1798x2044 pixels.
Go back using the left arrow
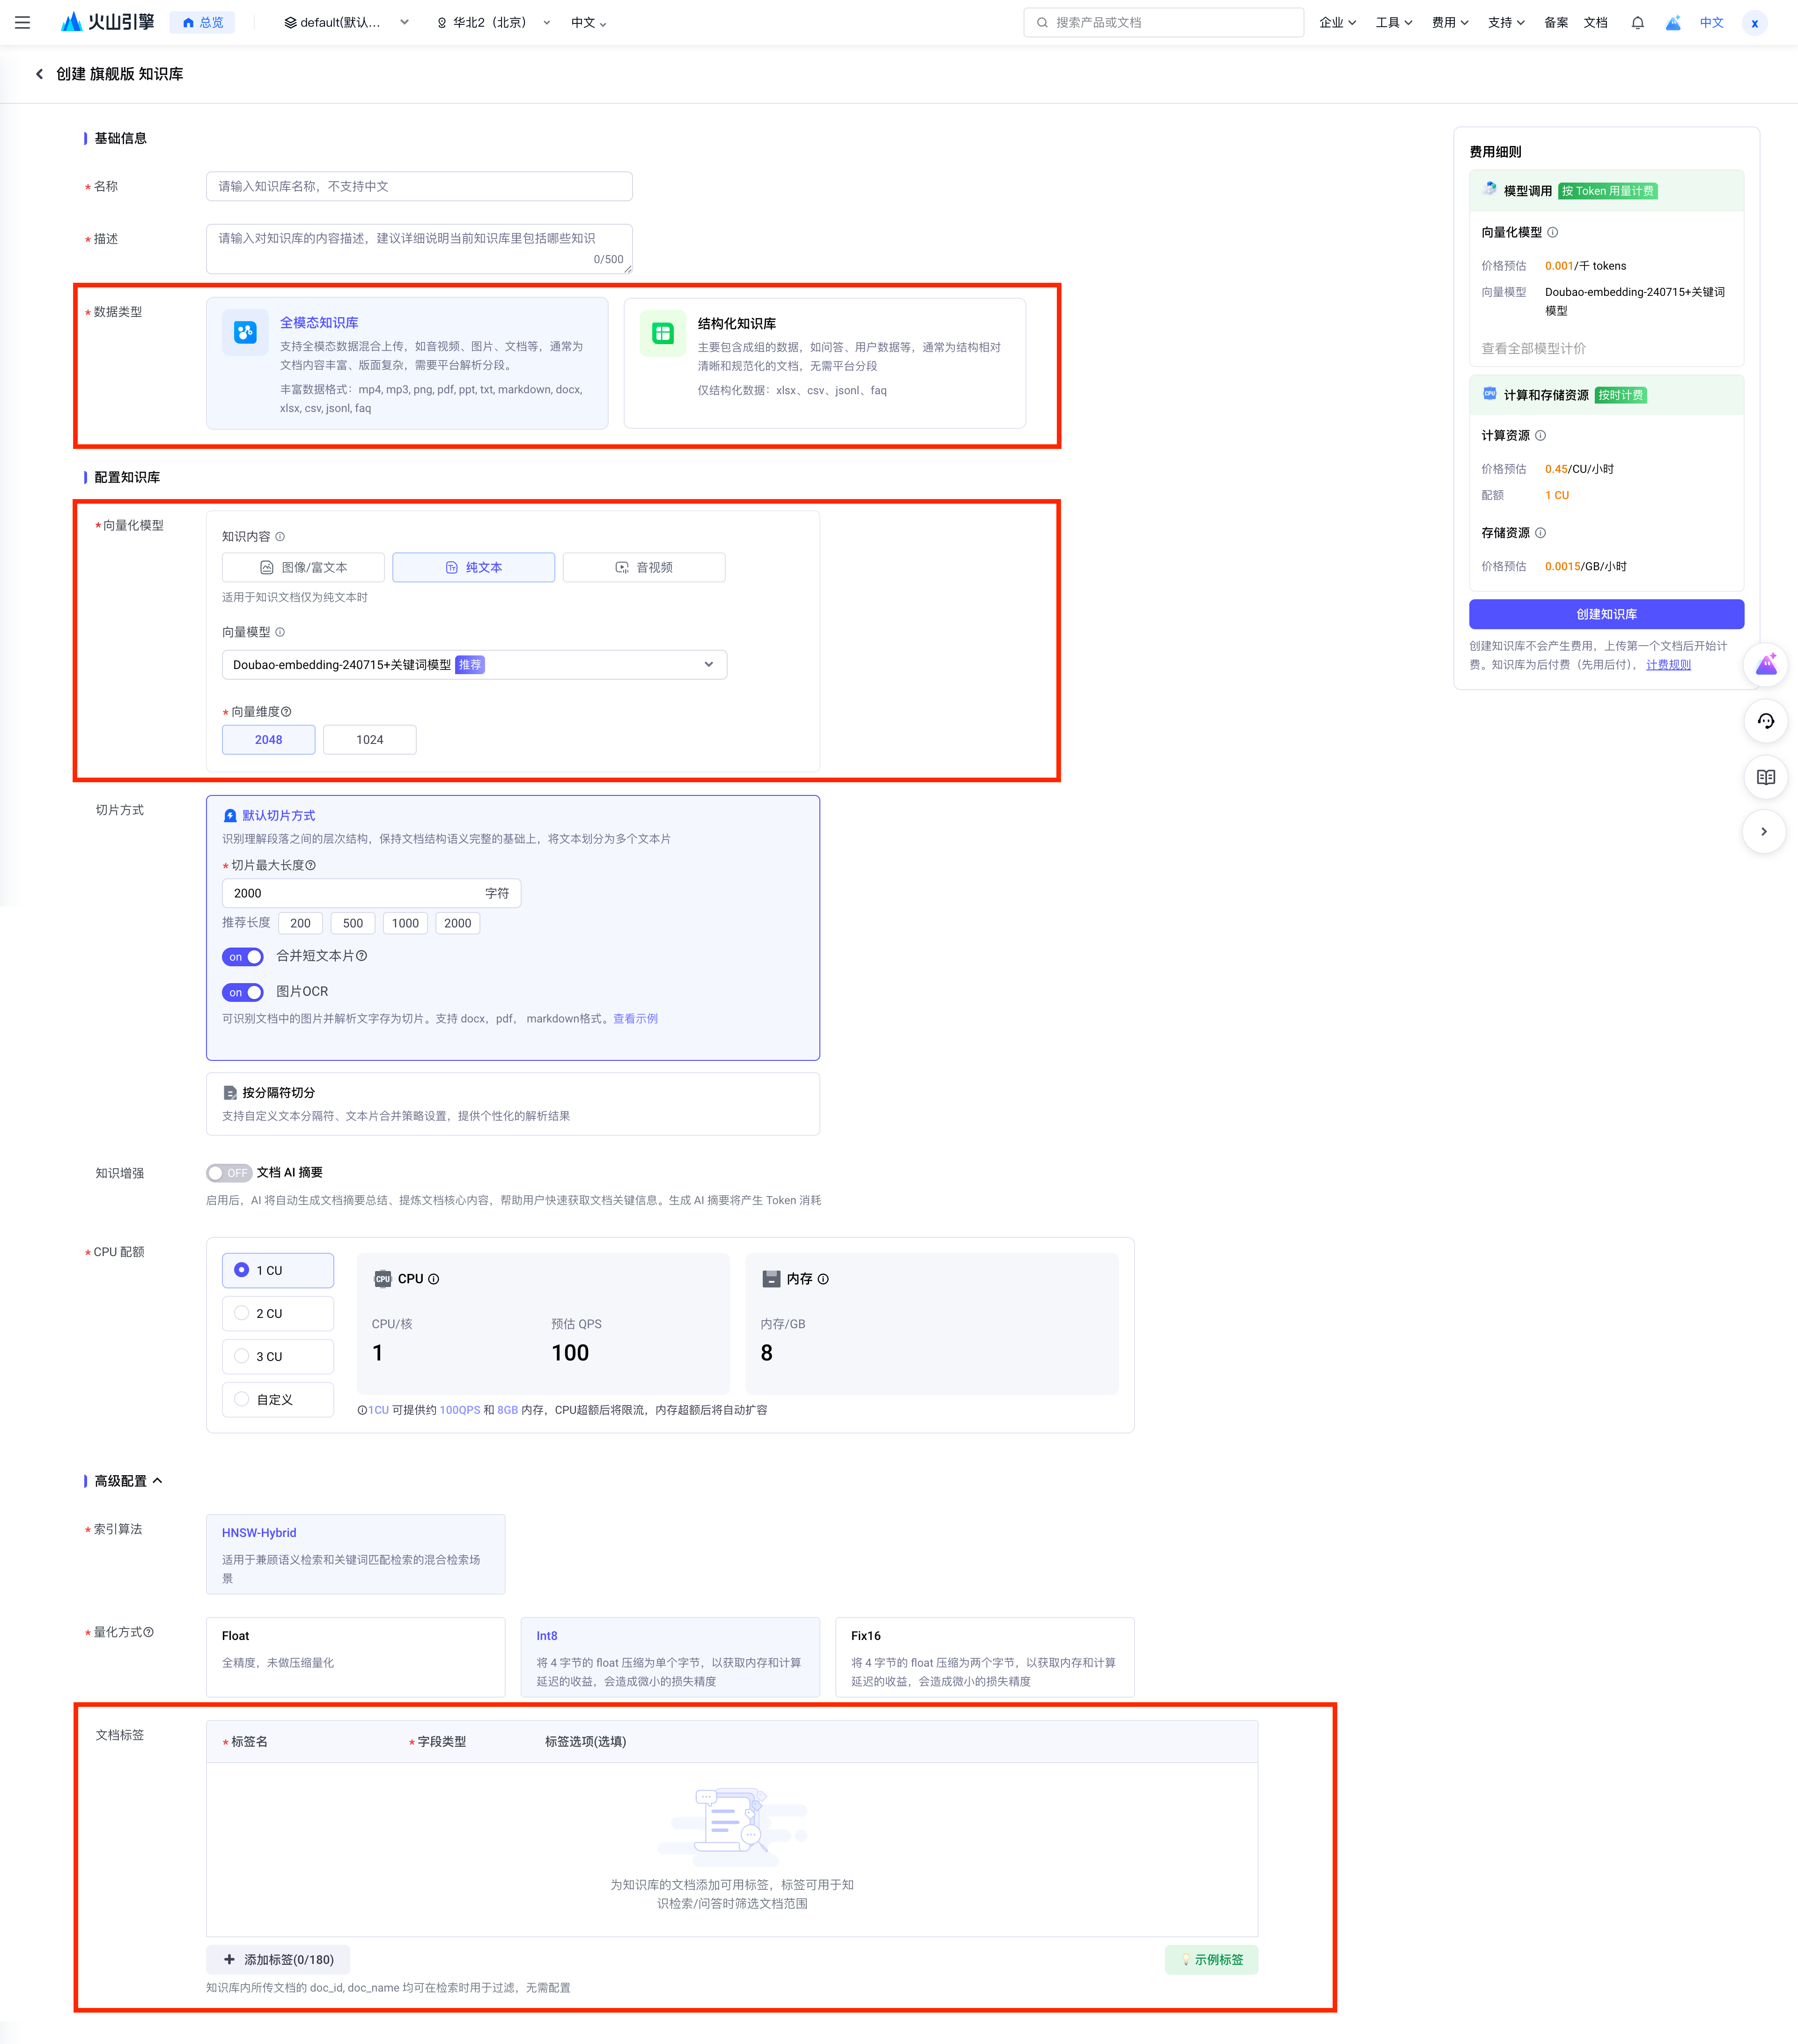[39, 74]
